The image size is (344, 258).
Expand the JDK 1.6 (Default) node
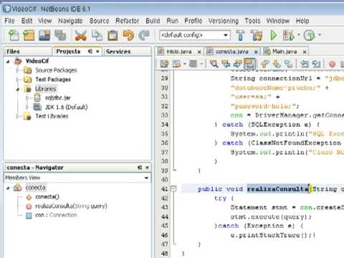[27, 107]
